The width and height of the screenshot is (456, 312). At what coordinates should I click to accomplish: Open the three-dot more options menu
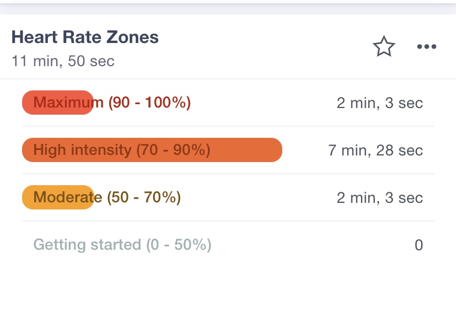click(x=427, y=46)
